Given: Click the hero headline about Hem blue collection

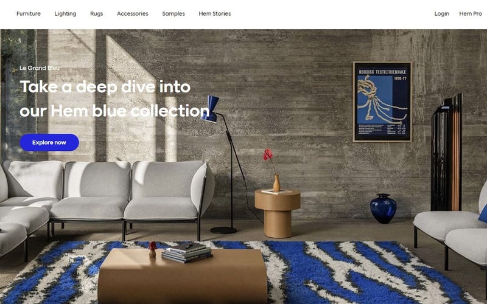Looking at the screenshot, I should [114, 98].
